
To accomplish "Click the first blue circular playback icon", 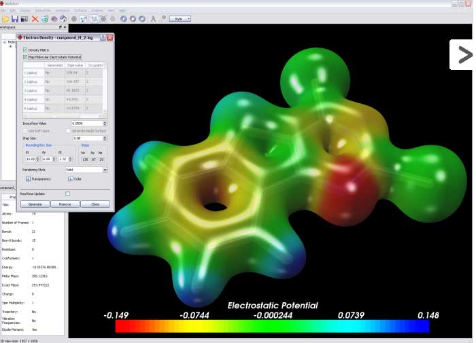I will pyautogui.click(x=124, y=19).
